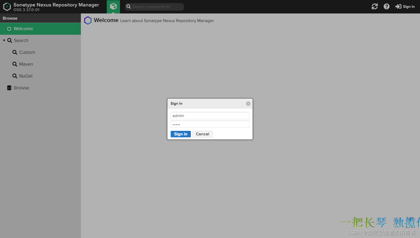
Task: Select Welcome in the Browse sidebar
Action: click(40, 29)
